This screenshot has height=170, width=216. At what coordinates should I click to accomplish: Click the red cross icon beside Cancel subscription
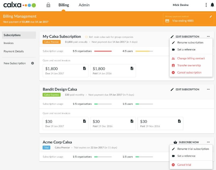[173, 72]
